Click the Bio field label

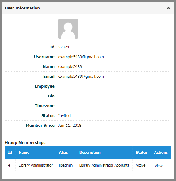[51, 96]
